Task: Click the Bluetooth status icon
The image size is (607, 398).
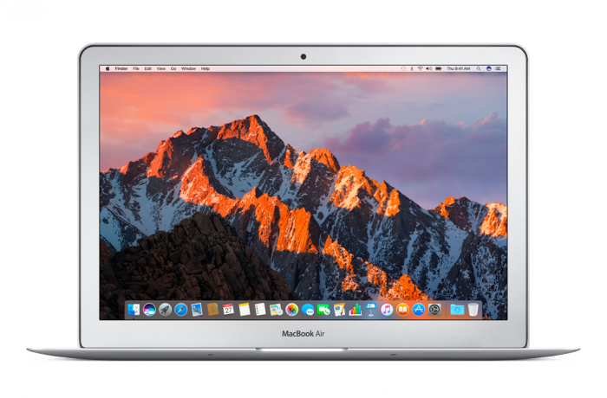Action: click(412, 68)
